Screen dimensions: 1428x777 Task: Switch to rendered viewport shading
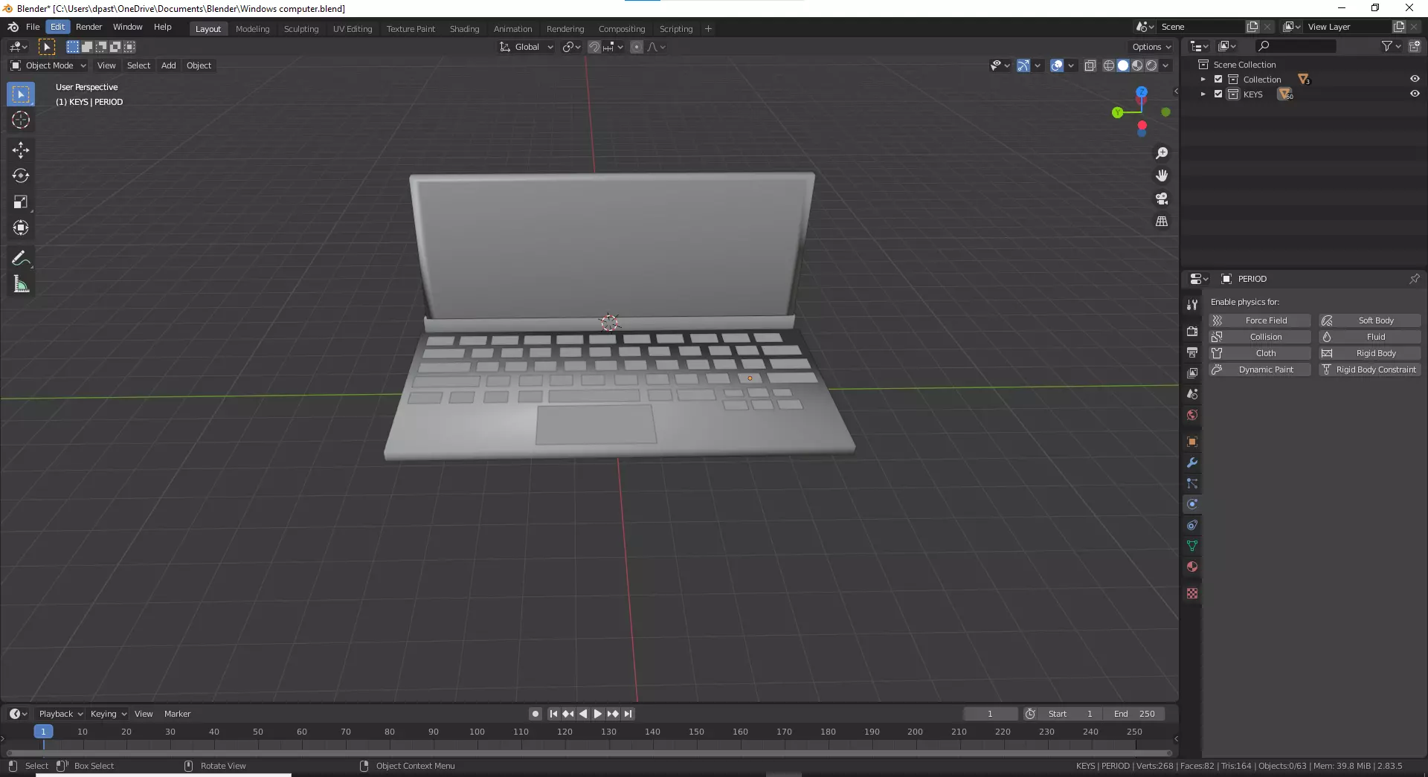(1151, 65)
